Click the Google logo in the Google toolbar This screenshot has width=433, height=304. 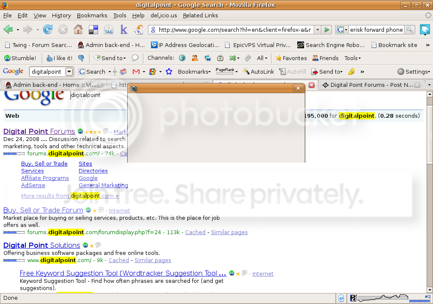(13, 71)
